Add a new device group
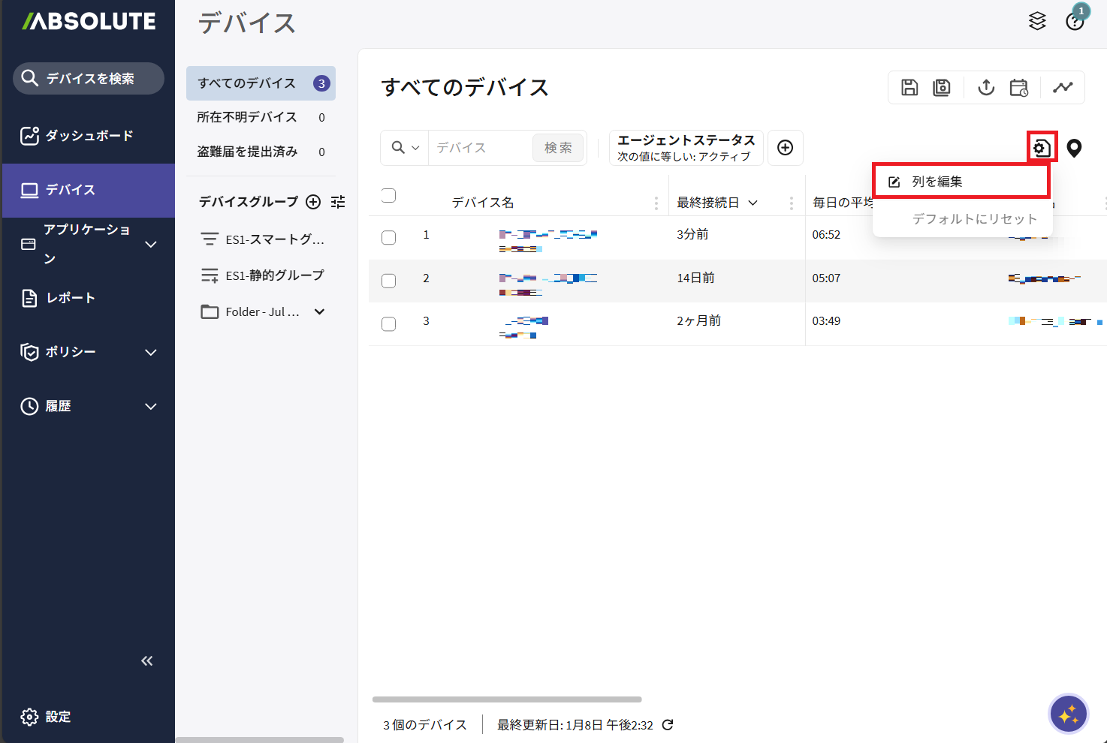Viewport: 1107px width, 743px height. point(313,202)
